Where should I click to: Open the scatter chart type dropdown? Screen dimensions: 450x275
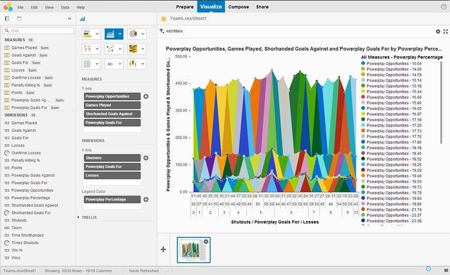coord(114,49)
